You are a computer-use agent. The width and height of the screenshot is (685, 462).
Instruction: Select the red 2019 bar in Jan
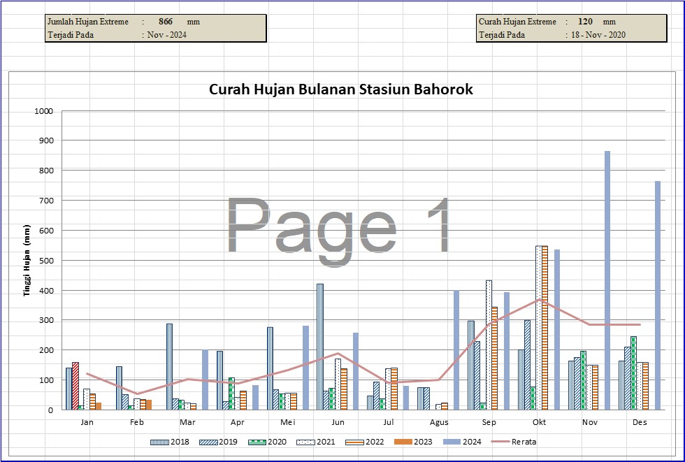75,386
